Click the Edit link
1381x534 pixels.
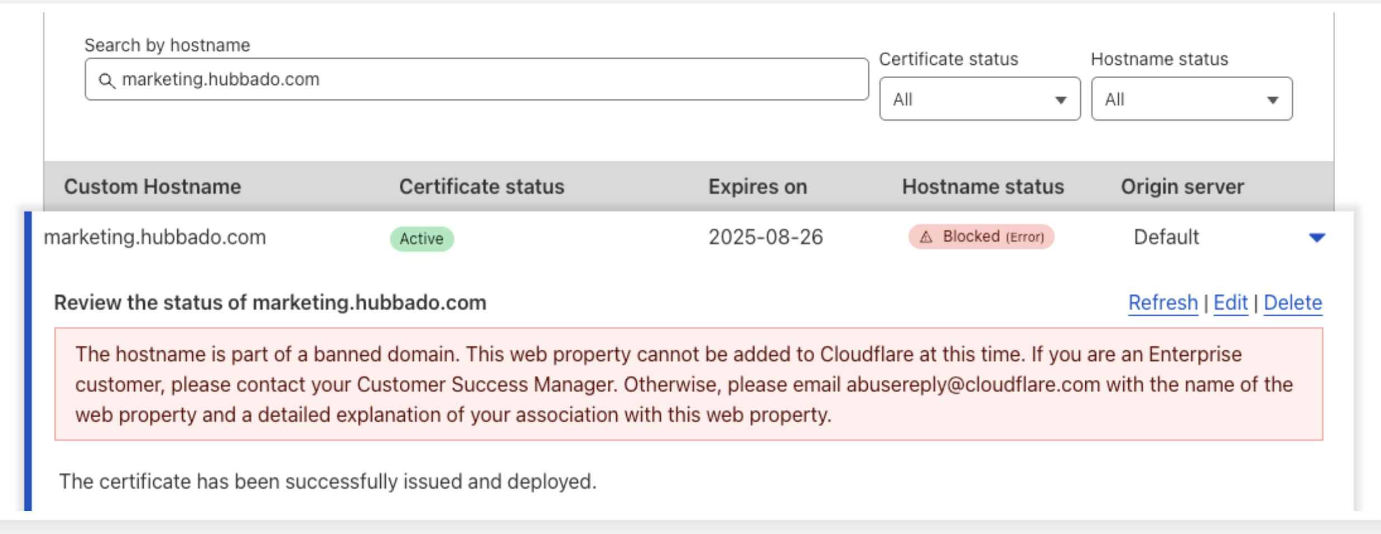tap(1231, 303)
